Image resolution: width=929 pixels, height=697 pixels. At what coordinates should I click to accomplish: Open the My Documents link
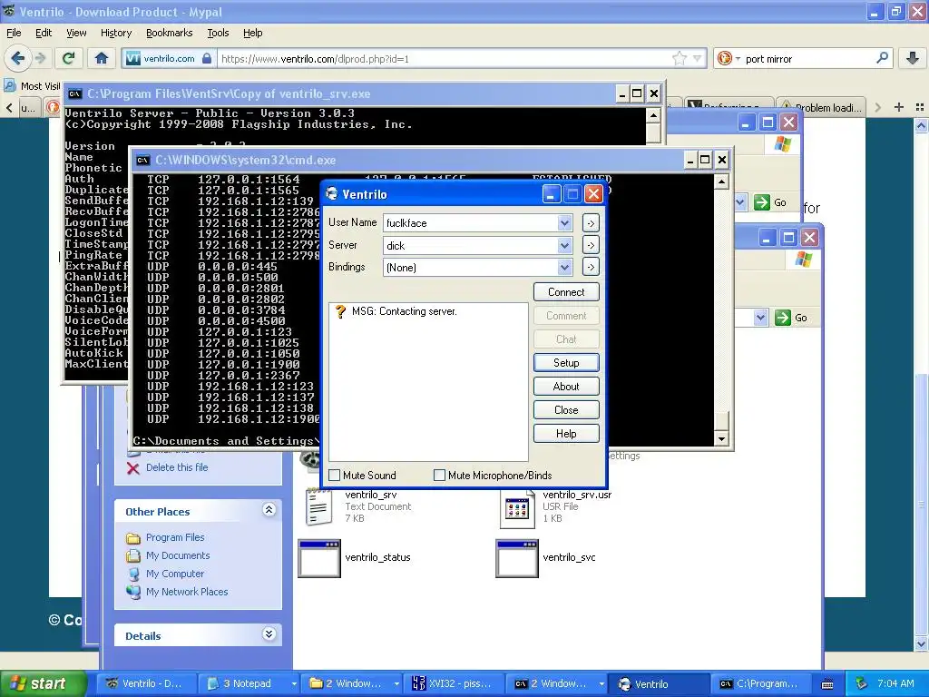[178, 555]
